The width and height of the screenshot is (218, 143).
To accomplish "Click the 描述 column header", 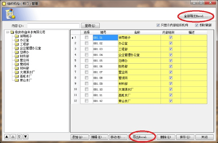I will click(194, 33).
